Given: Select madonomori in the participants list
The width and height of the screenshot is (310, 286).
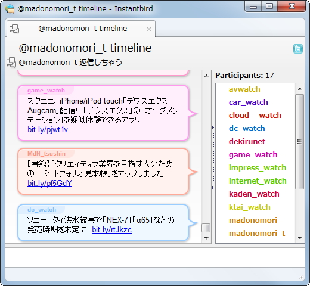Looking at the screenshot, I should (253, 220).
